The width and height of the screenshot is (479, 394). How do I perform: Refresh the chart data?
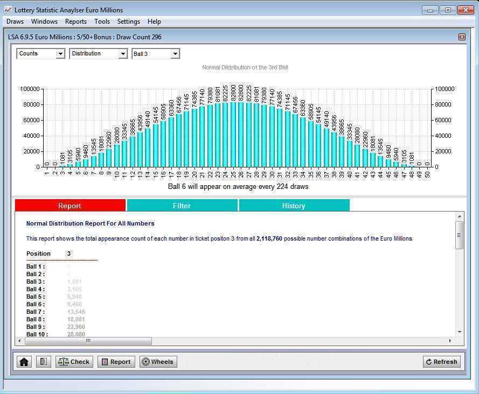point(442,362)
